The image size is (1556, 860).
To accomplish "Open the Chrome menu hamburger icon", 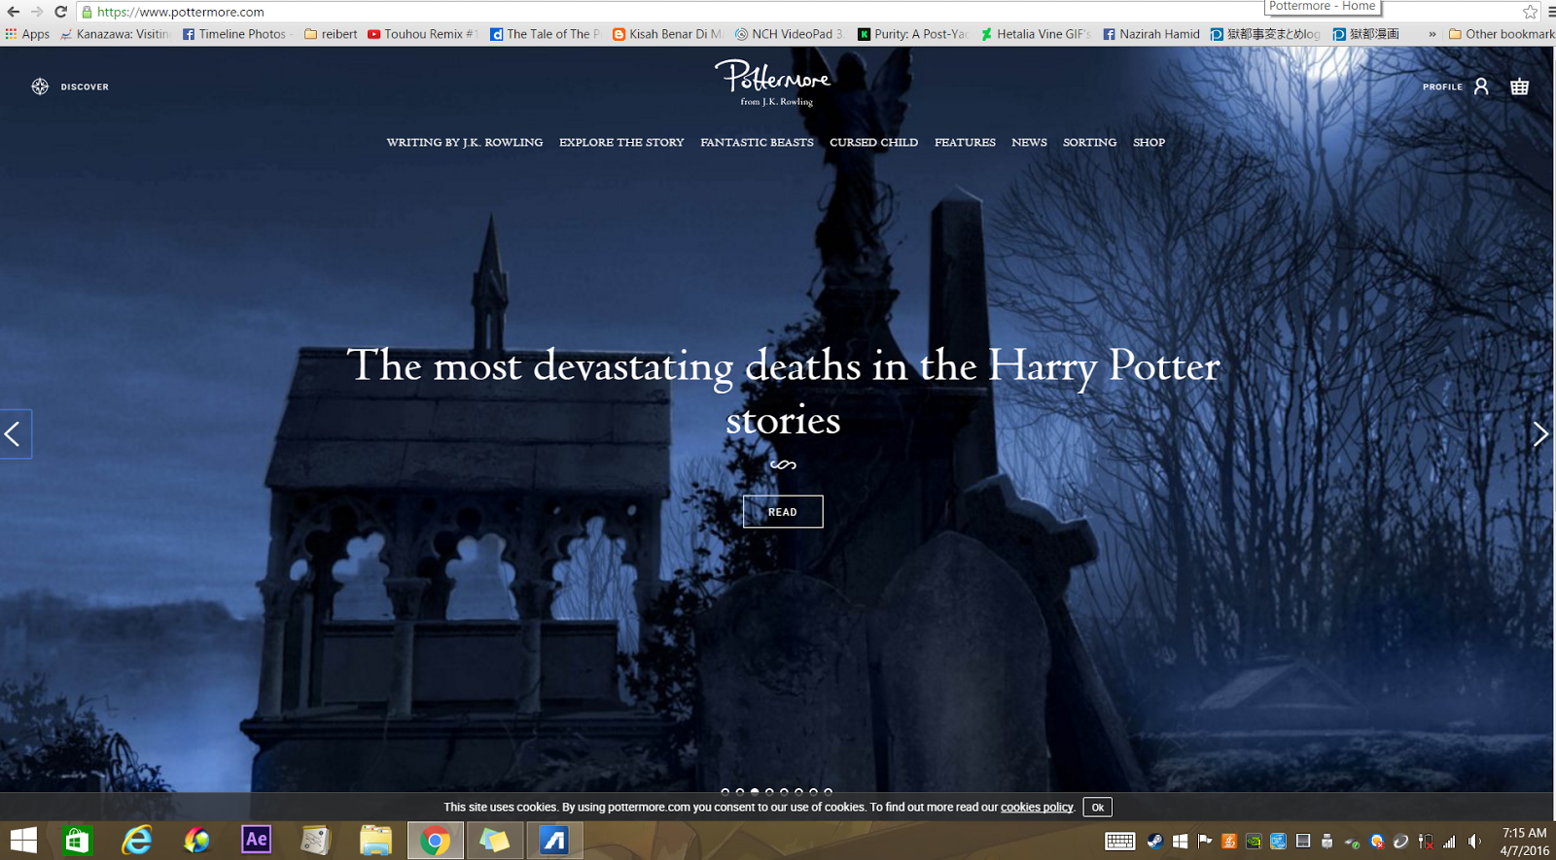I will pyautogui.click(x=1550, y=12).
